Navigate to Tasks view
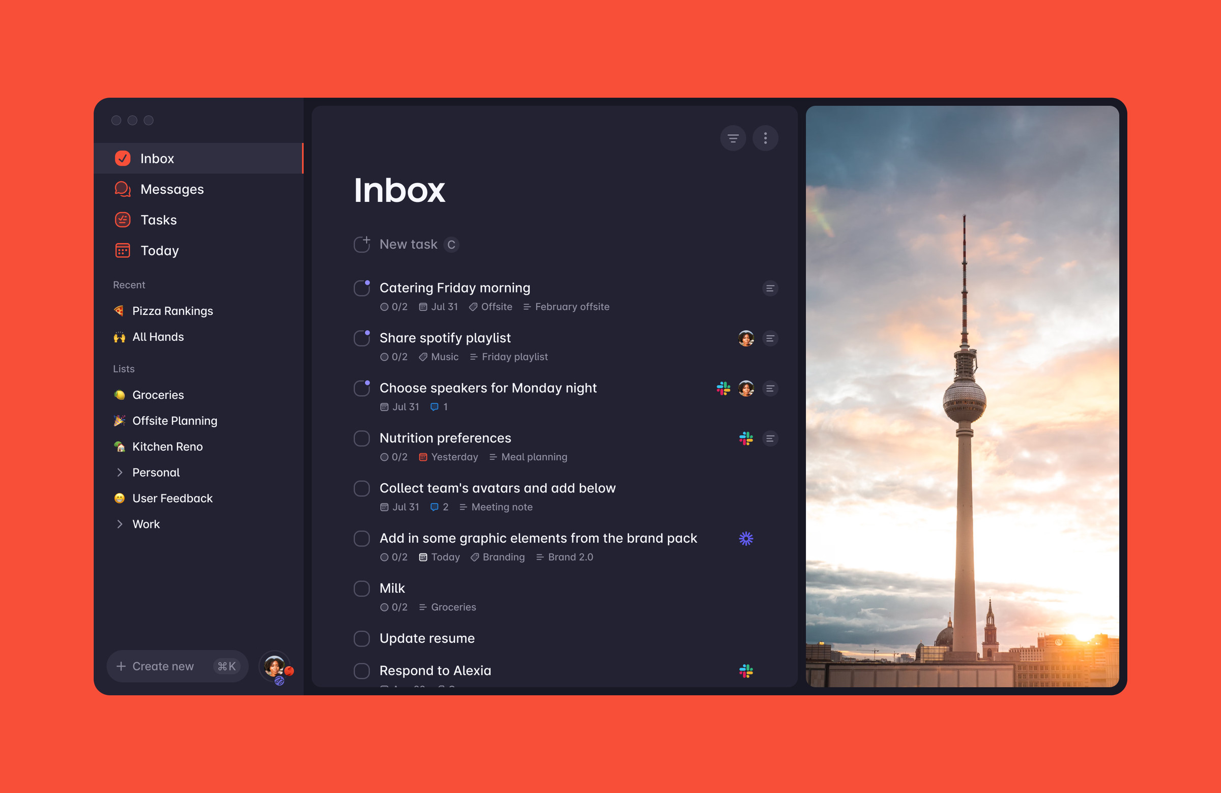This screenshot has width=1221, height=793. 158,219
